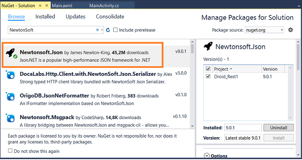Open the Version selection dropdown
302x160 pixels.
tap(243, 138)
